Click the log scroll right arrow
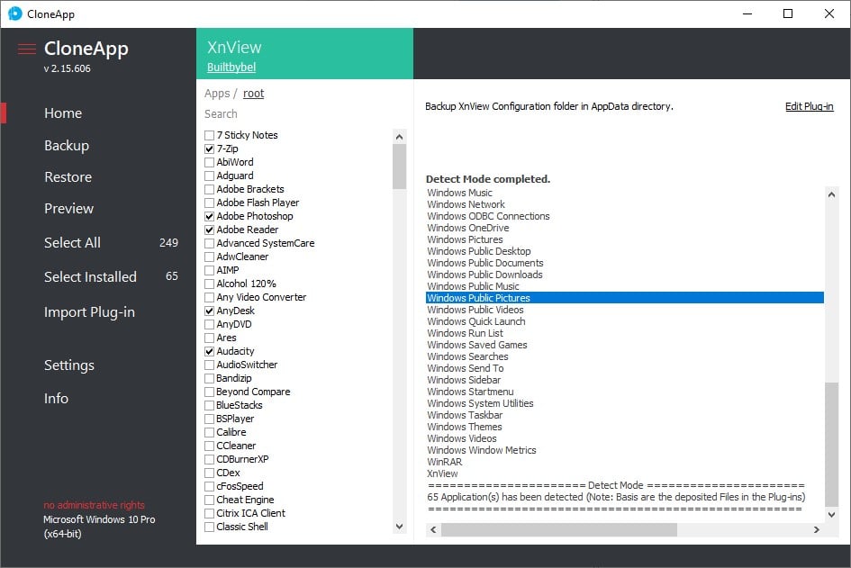The height and width of the screenshot is (568, 851). click(x=817, y=530)
